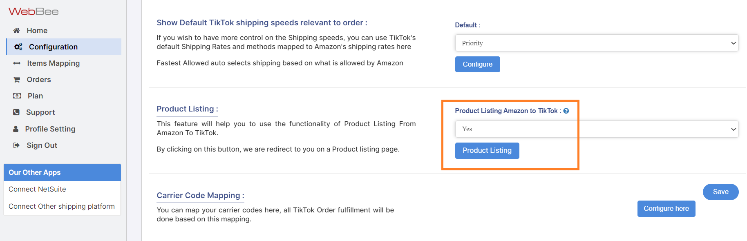Click the Sign Out arrow icon
747x241 pixels.
tap(16, 145)
